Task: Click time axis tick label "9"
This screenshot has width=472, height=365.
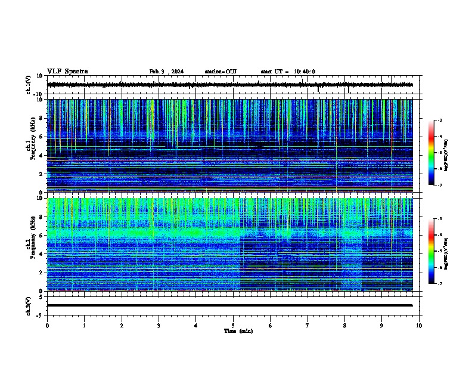Action: point(381,326)
